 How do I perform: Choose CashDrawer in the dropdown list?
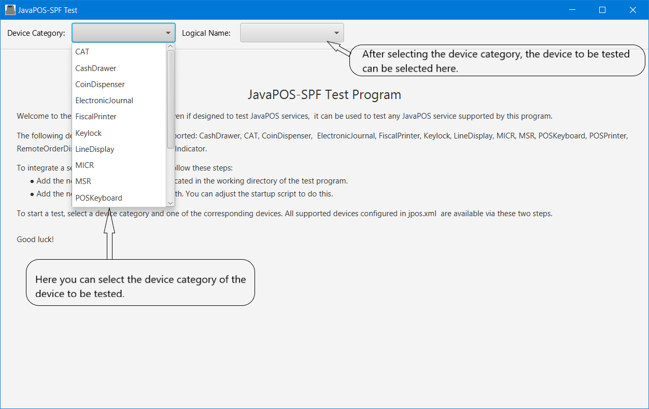tap(96, 68)
